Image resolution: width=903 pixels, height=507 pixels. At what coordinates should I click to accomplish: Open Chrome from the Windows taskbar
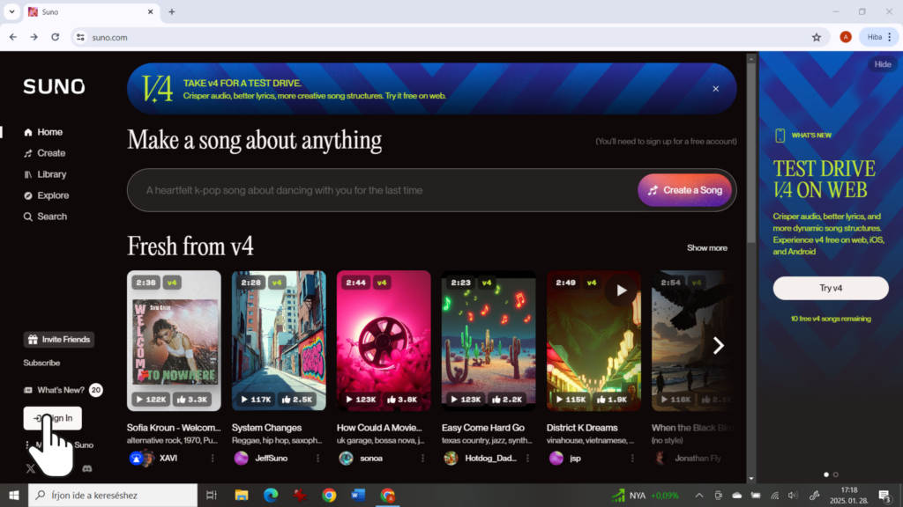329,496
